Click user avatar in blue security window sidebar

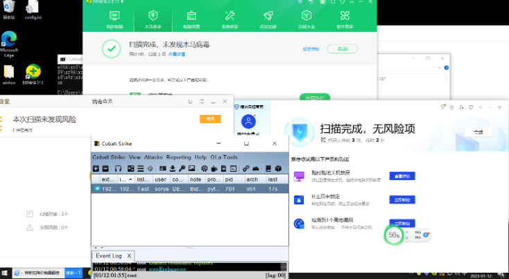pos(249,122)
